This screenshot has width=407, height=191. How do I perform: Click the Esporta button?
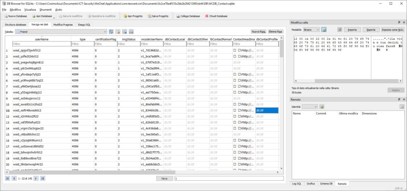[x=371, y=29]
